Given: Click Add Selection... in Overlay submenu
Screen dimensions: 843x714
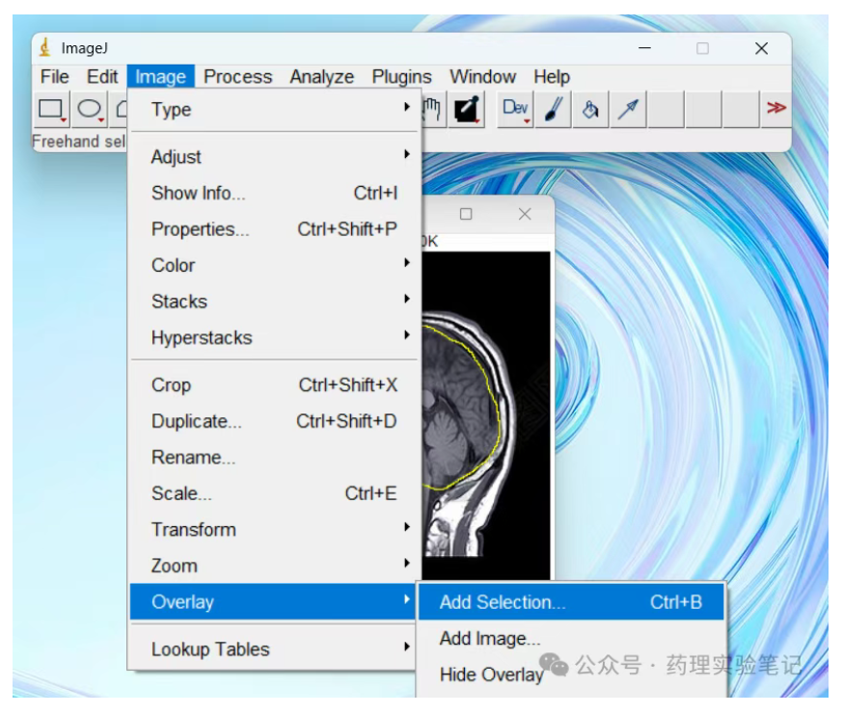Looking at the screenshot, I should coord(572,601).
